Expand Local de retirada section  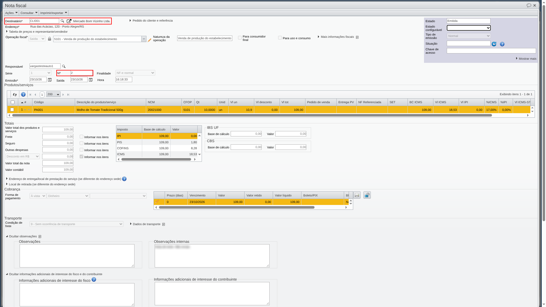click(41, 184)
